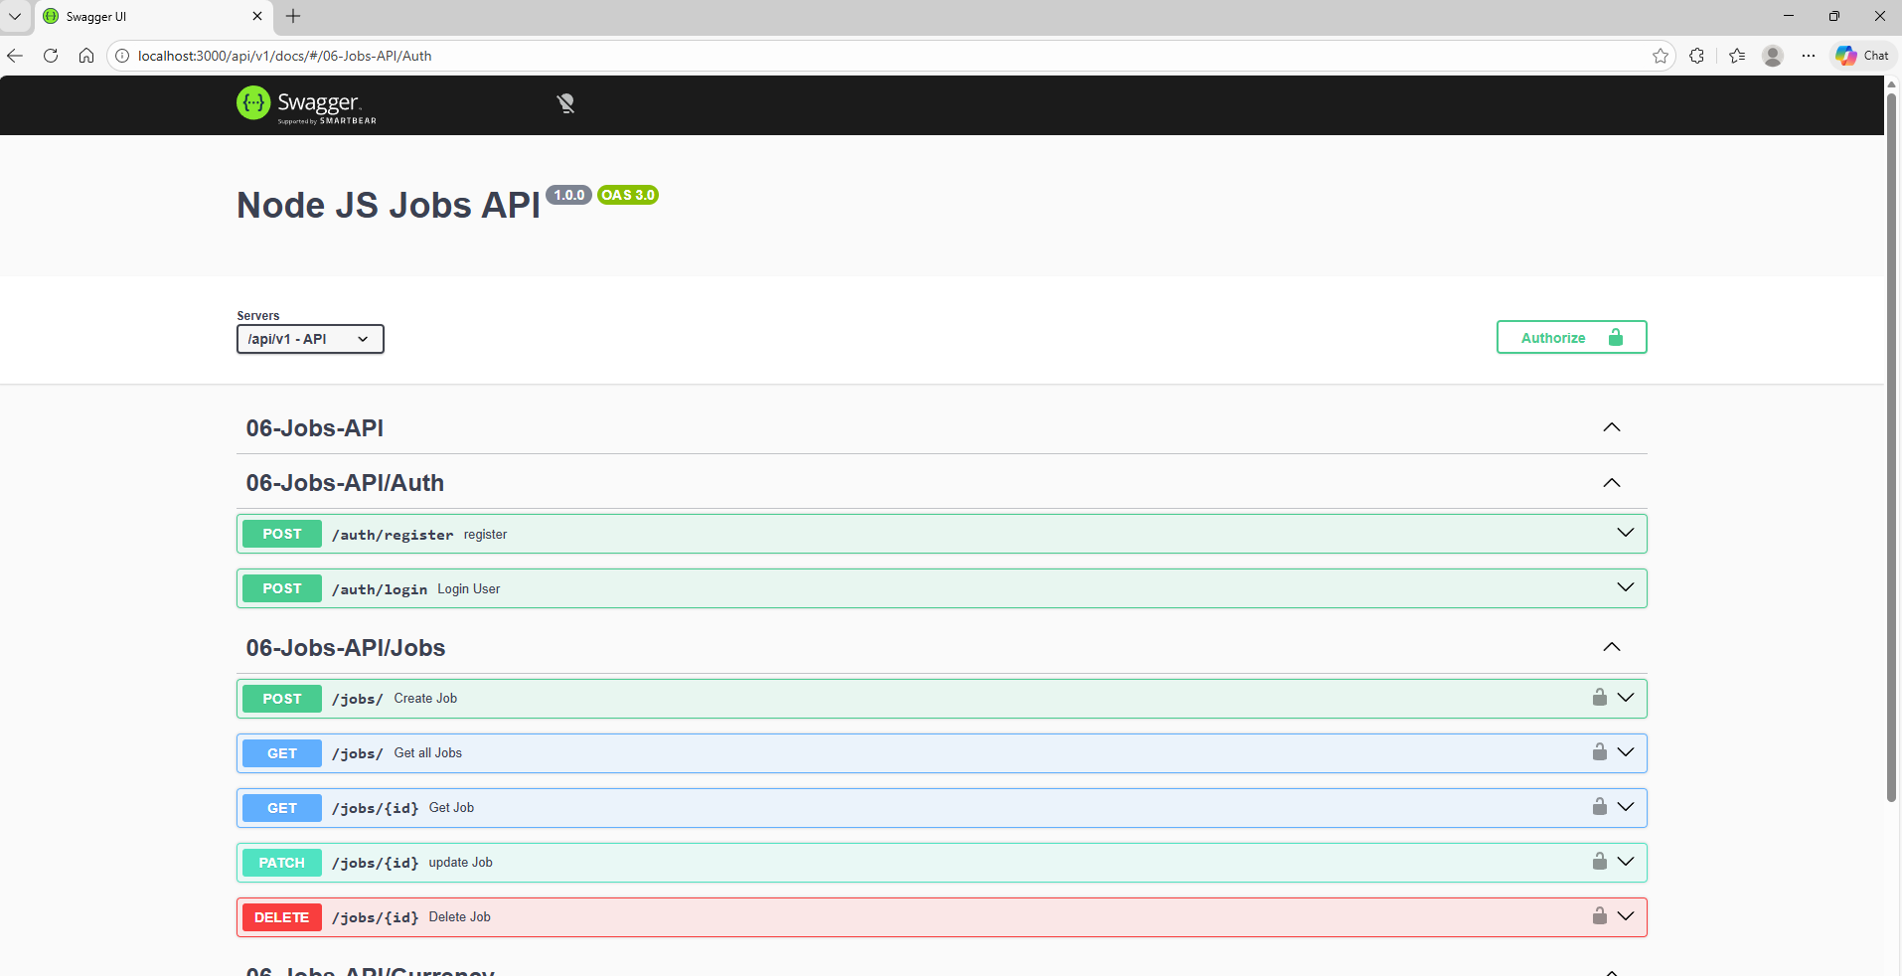Select the Swagger UI browser tab
The height and width of the screenshot is (976, 1902).
pyautogui.click(x=154, y=17)
